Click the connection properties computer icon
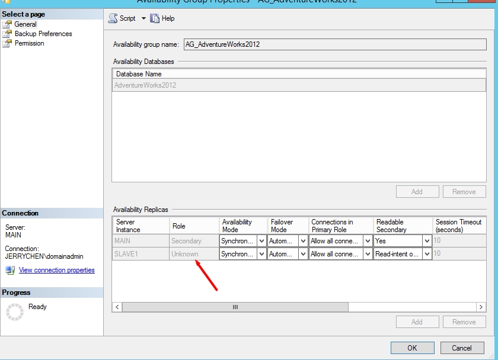The image size is (498, 360). point(10,270)
